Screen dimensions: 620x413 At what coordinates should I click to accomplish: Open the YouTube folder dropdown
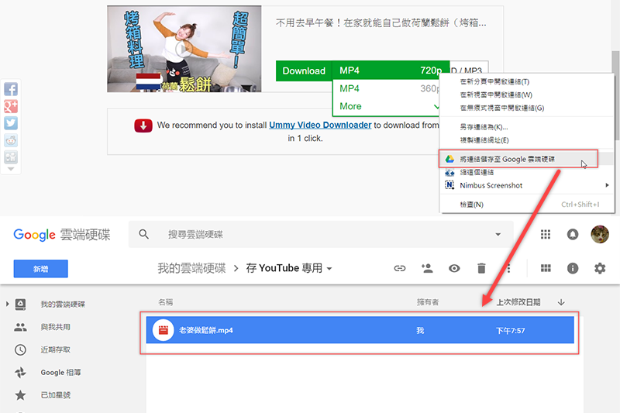click(x=289, y=268)
